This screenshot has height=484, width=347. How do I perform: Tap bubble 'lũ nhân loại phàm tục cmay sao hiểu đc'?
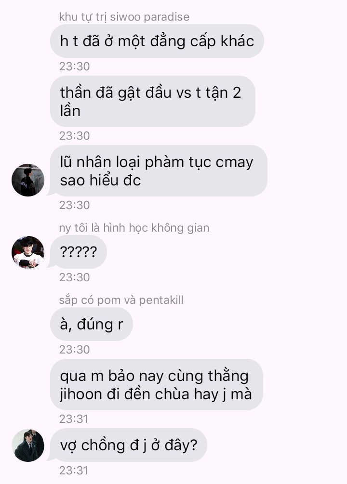159,171
